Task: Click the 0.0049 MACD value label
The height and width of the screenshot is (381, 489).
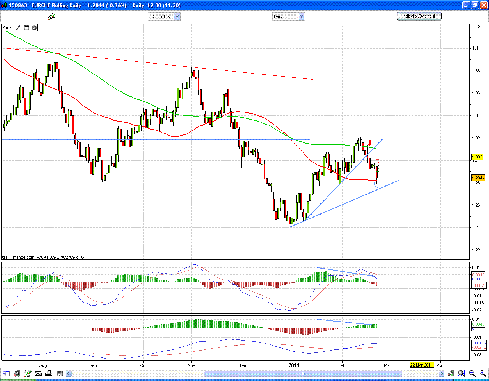Action: pos(478,275)
